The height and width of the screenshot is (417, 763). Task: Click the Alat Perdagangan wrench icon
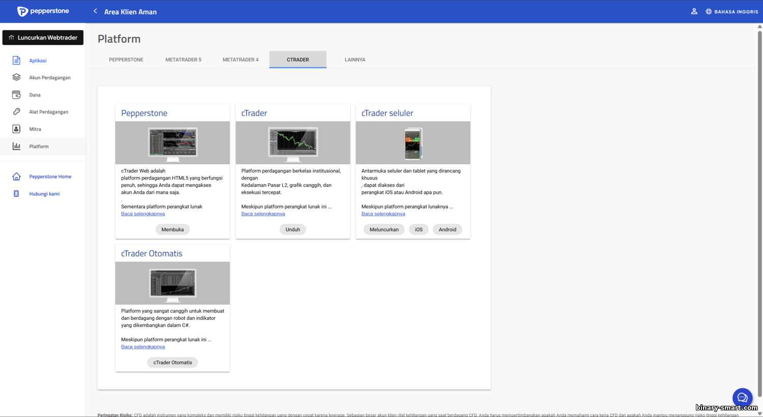16,112
